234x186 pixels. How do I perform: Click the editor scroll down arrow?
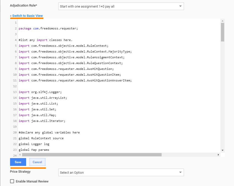point(222,150)
